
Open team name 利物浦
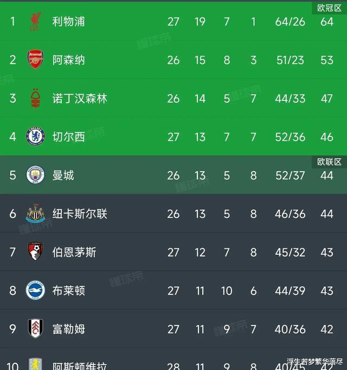click(68, 22)
